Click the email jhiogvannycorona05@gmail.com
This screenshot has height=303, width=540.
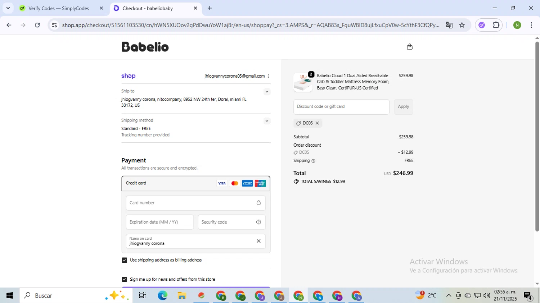pos(234,76)
